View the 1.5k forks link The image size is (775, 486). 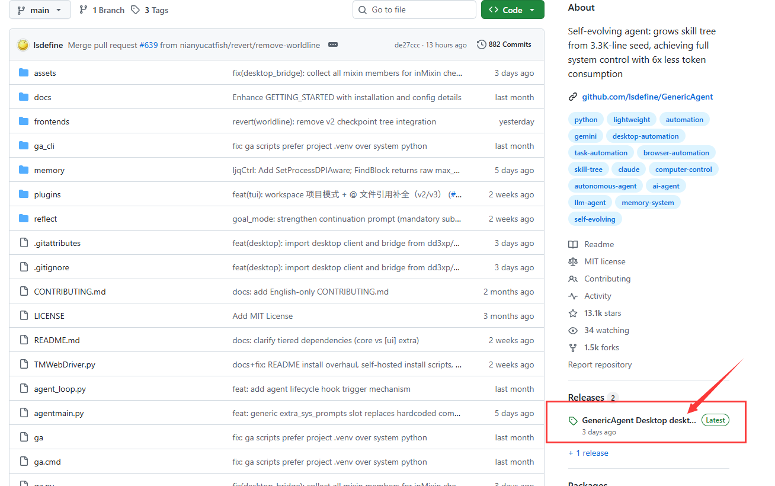(594, 347)
